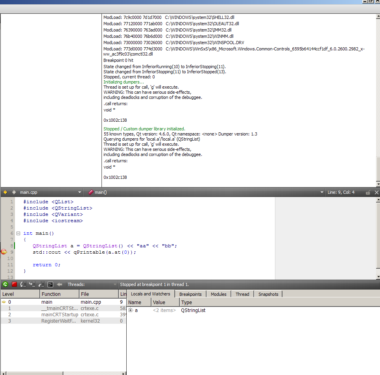Select the main stack frame row
The height and width of the screenshot is (375, 380).
point(63,302)
